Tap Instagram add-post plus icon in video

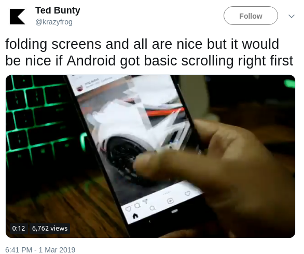tap(170, 201)
